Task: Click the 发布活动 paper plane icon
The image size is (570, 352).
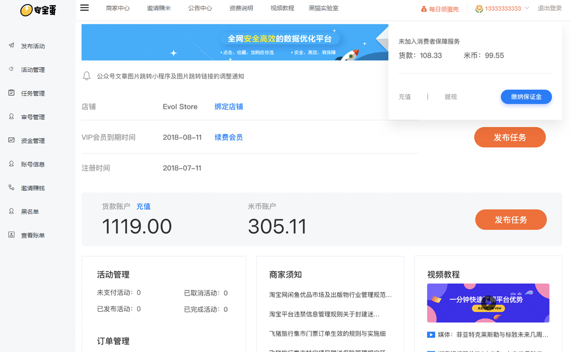Action: pyautogui.click(x=11, y=45)
